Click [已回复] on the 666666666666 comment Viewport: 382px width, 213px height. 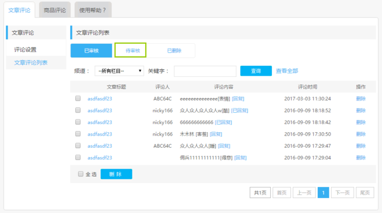pos(223,122)
